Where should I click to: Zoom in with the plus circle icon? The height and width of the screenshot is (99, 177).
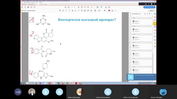pyautogui.click(x=88, y=7)
